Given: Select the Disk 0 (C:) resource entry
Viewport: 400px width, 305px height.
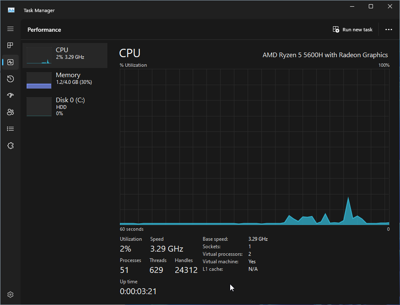Looking at the screenshot, I should tap(65, 106).
